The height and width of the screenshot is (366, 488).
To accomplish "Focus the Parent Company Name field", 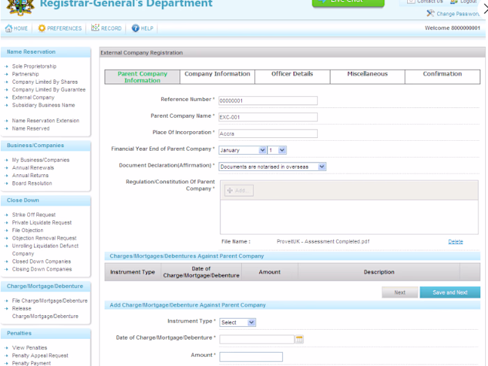I will coord(268,117).
